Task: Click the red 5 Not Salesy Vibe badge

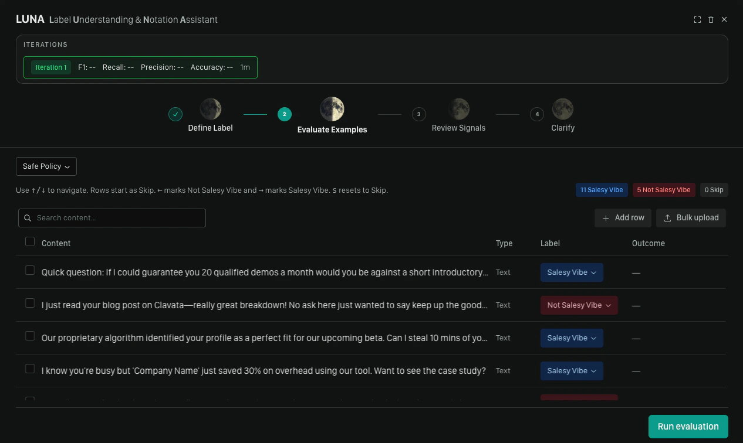Action: pyautogui.click(x=664, y=190)
